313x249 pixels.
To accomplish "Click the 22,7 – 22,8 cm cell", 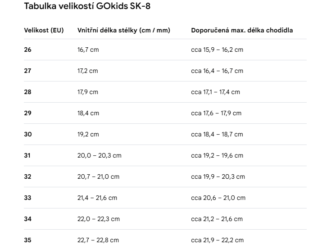I will click(98, 240).
